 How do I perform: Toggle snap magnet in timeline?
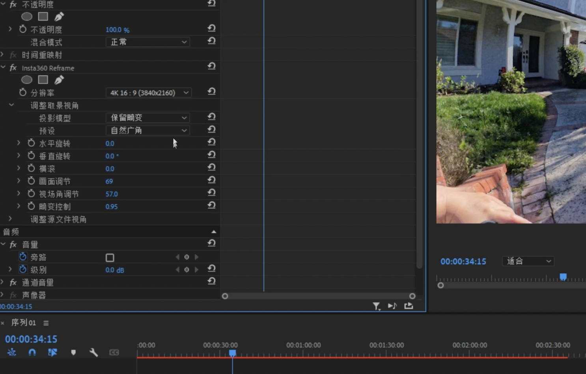(32, 352)
